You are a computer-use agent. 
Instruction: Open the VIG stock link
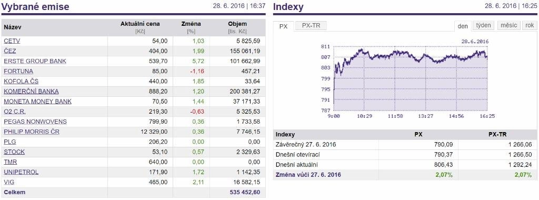click(x=9, y=182)
